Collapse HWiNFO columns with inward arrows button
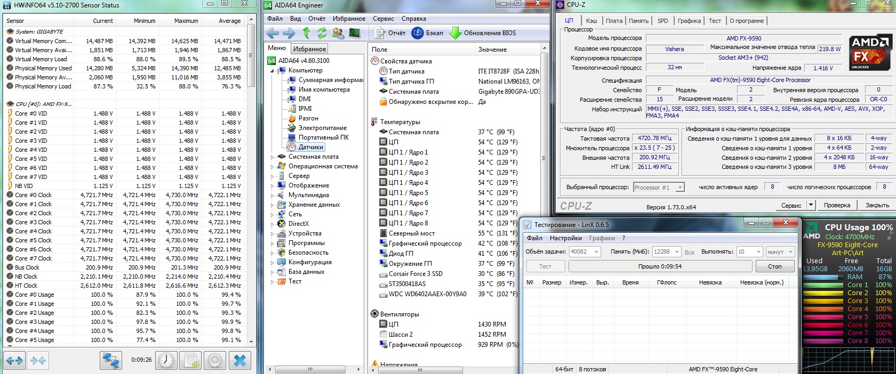 [38, 360]
